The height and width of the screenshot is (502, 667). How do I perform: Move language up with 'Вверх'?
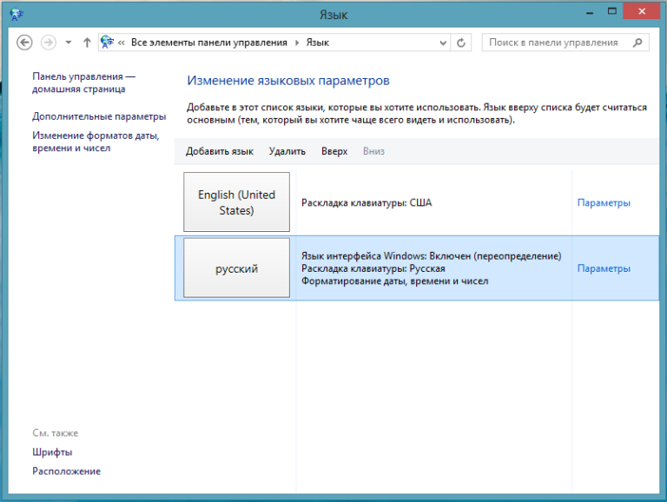[x=334, y=151]
